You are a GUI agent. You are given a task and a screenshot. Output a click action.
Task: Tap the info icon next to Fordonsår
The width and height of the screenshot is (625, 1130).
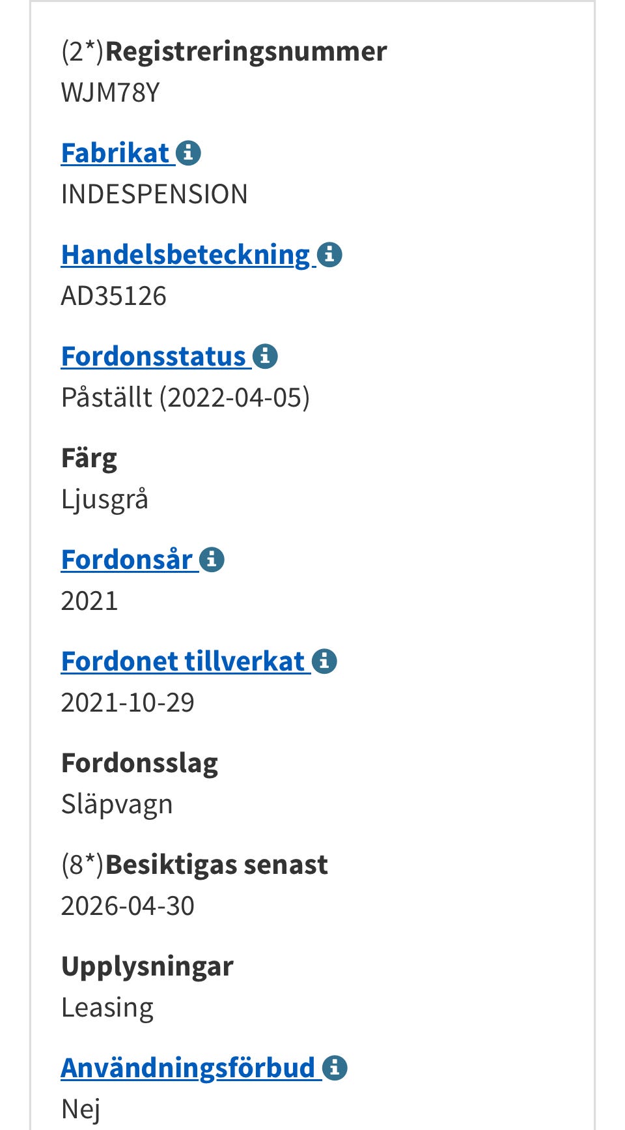click(x=212, y=560)
